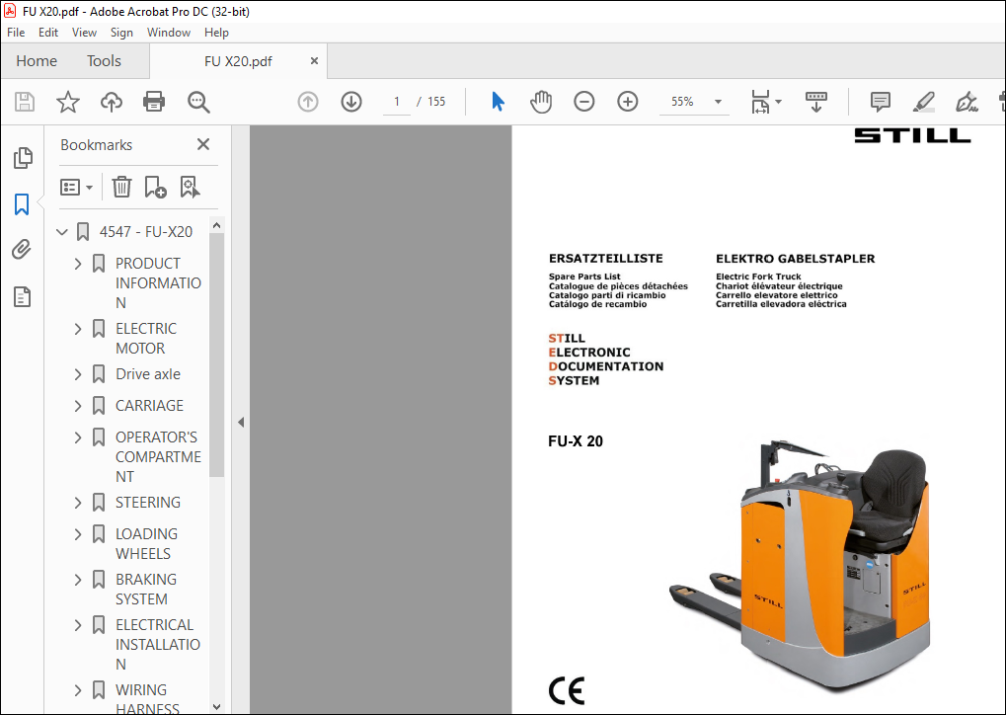Screen dimensions: 1006x715
Task: Open the zoom level 55% dropdown
Action: pyautogui.click(x=718, y=102)
